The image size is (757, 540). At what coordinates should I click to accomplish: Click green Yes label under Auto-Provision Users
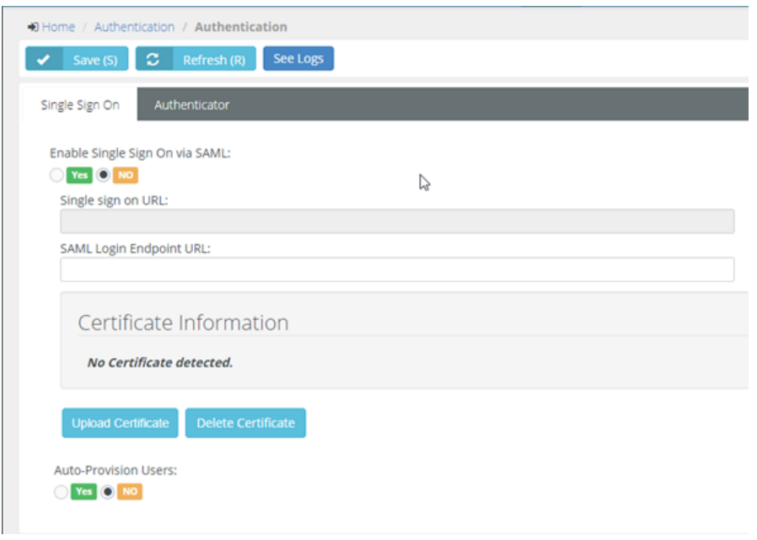tap(84, 492)
